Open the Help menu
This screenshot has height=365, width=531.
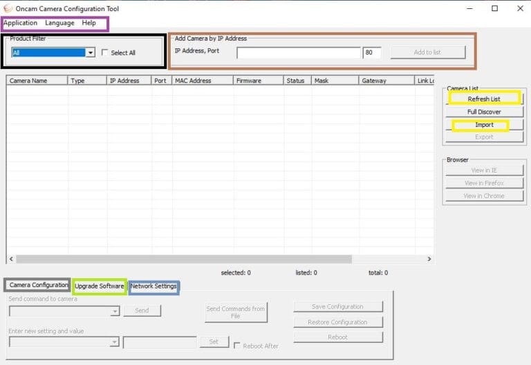click(x=88, y=23)
